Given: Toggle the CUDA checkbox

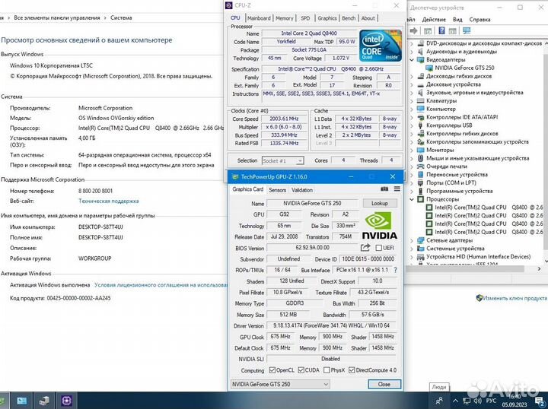Looking at the screenshot, I should point(301,370).
